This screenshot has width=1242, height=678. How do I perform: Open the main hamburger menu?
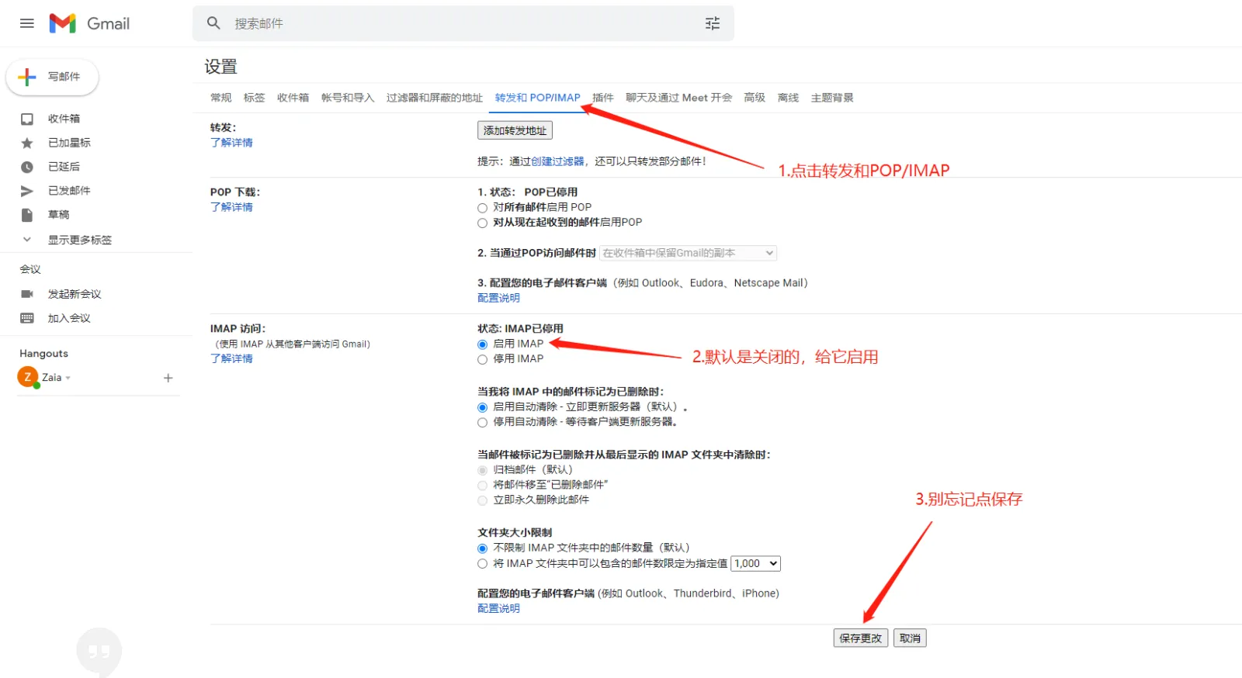click(27, 23)
